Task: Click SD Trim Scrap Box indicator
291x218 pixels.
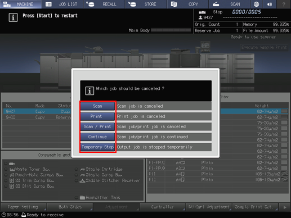Action: (6, 181)
